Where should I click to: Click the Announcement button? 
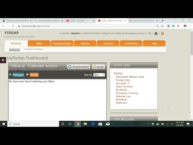tap(78, 66)
